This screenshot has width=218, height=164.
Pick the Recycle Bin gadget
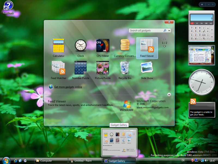125,68
